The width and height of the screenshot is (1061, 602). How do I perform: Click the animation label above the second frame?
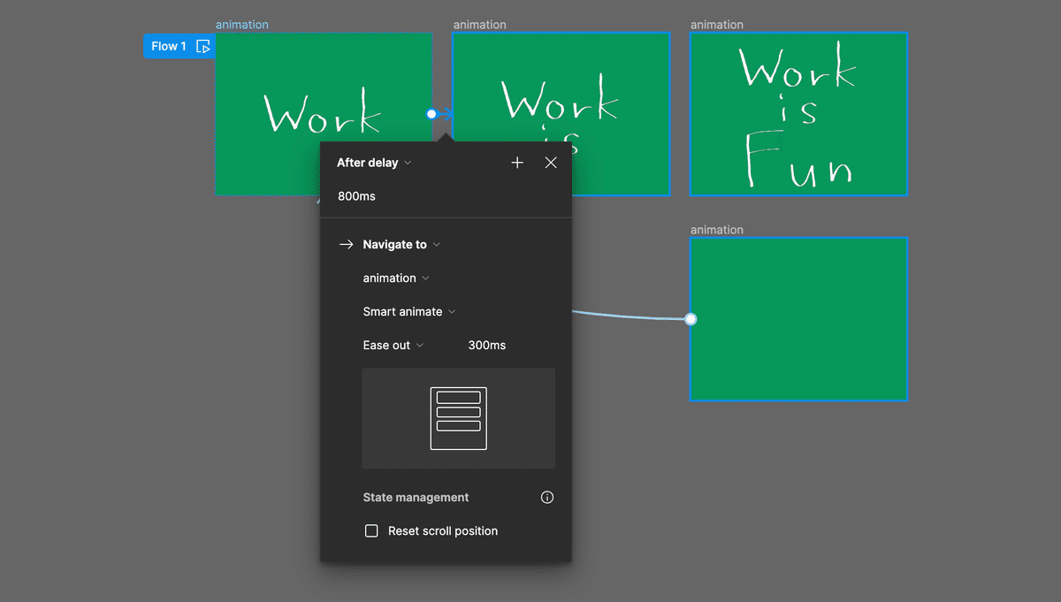point(479,25)
